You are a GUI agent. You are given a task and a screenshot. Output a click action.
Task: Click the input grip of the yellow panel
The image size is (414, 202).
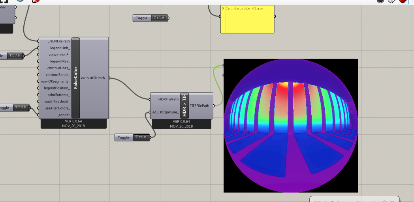tap(220, 16)
